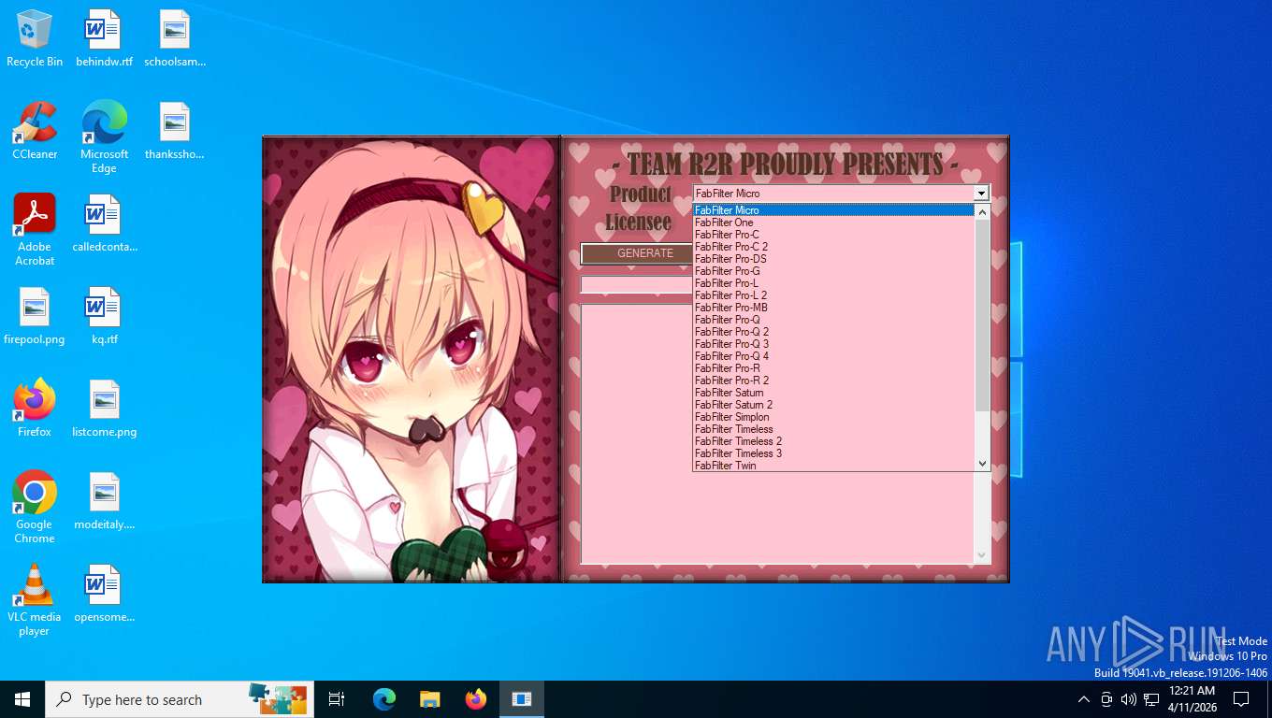Open File Explorer from the taskbar

pyautogui.click(x=430, y=699)
